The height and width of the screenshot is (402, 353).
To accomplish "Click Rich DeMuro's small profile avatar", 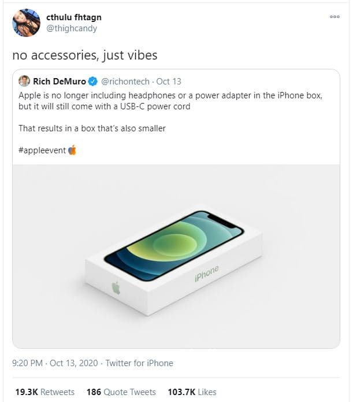I will (24, 82).
